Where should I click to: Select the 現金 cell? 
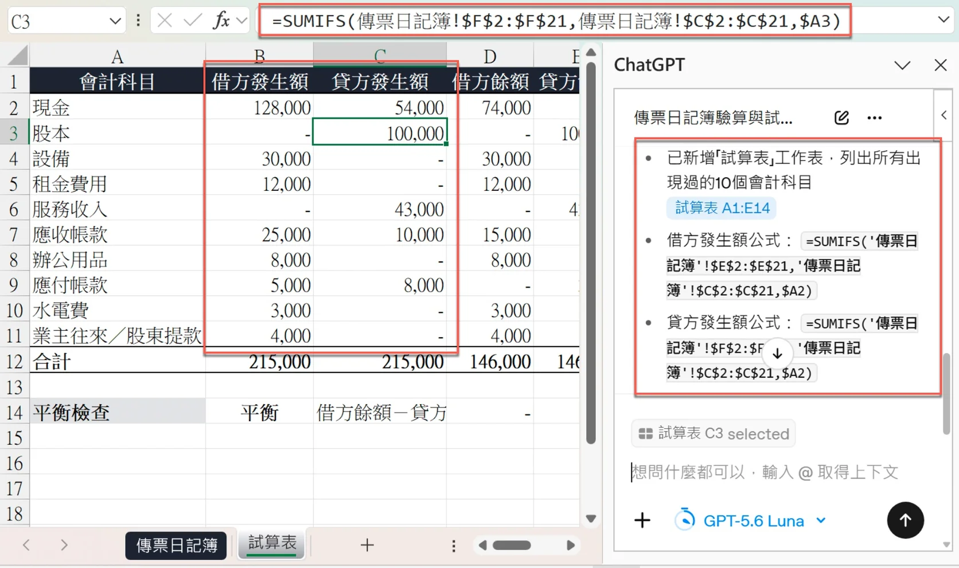point(118,107)
